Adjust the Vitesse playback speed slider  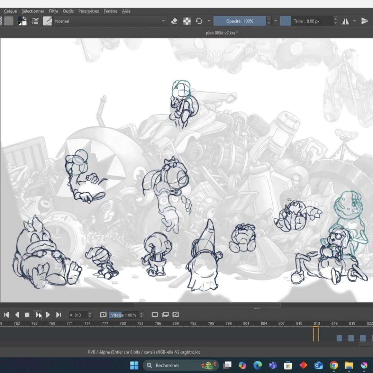pyautogui.click(x=124, y=315)
